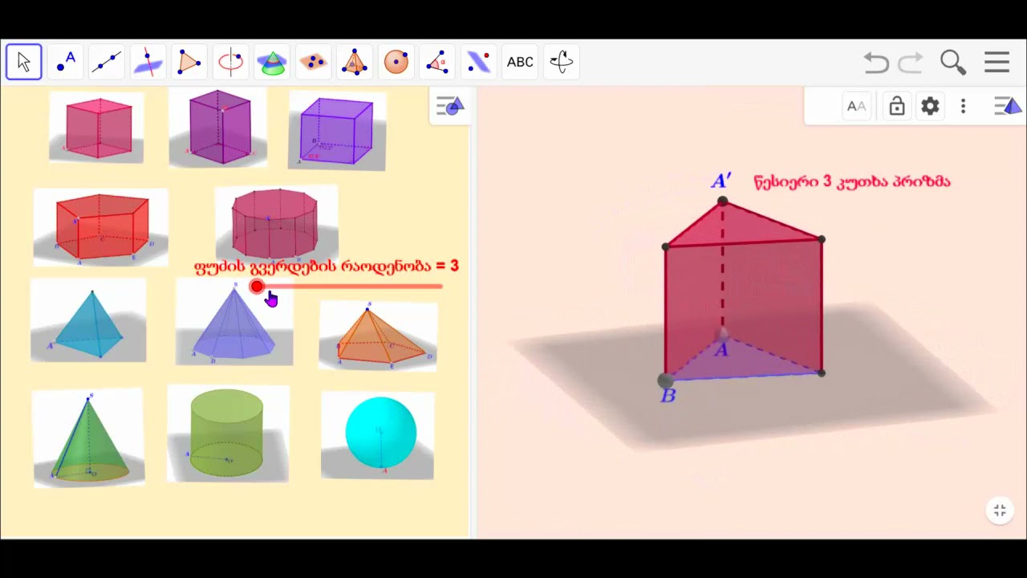Select the Circle with axis tool
This screenshot has height=578, width=1027.
[x=230, y=62]
